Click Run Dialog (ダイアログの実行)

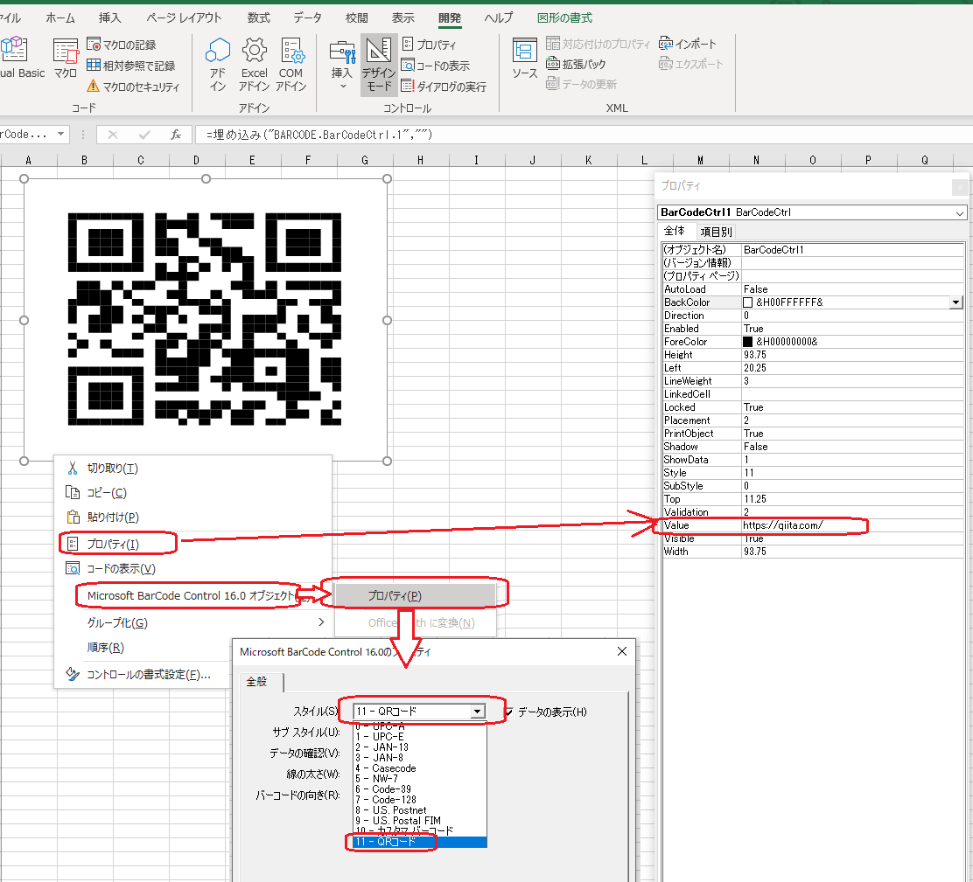tap(444, 87)
